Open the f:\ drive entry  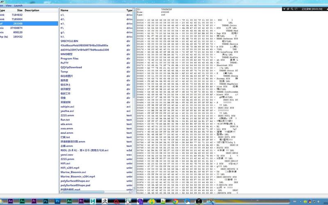click(x=62, y=28)
